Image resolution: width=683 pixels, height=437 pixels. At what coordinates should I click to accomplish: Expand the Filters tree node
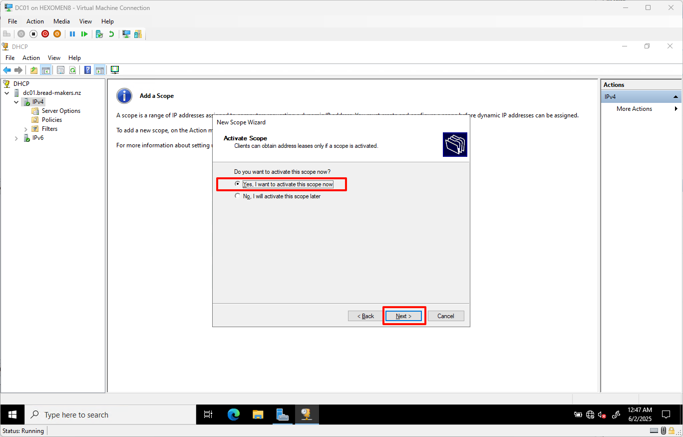[25, 128]
